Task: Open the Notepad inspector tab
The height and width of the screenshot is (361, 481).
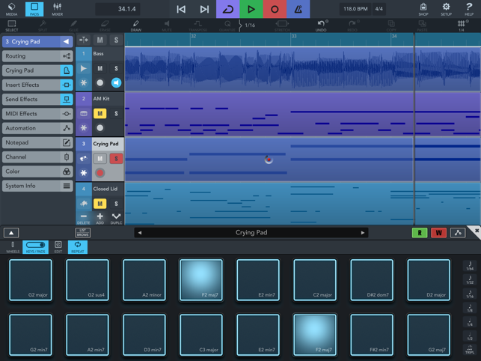Action: point(37,143)
